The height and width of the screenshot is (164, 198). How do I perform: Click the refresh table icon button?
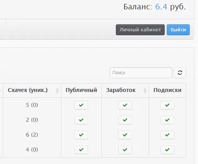(180, 73)
